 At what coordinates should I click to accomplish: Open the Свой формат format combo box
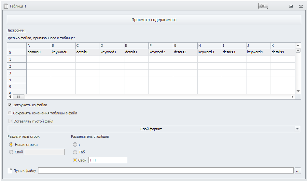point(151,129)
